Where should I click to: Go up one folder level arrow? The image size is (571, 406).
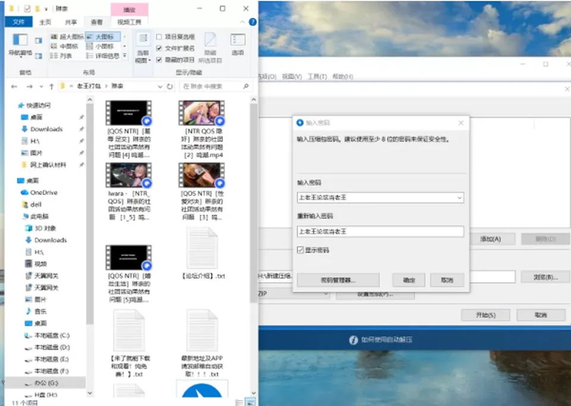point(51,86)
